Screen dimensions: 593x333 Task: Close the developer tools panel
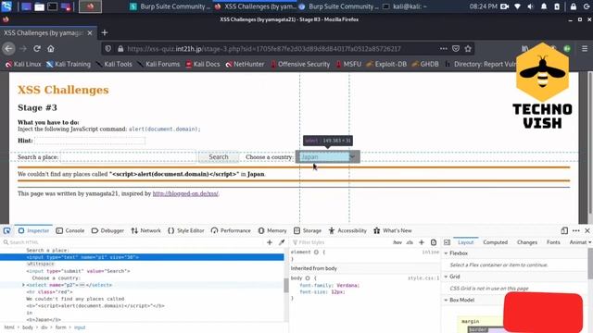[x=587, y=230]
